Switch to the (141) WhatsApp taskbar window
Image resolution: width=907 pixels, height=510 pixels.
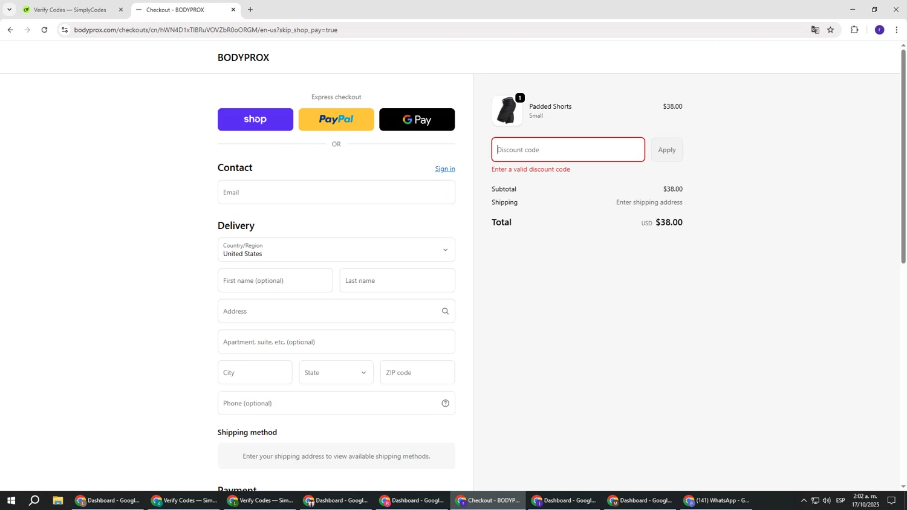[717, 500]
